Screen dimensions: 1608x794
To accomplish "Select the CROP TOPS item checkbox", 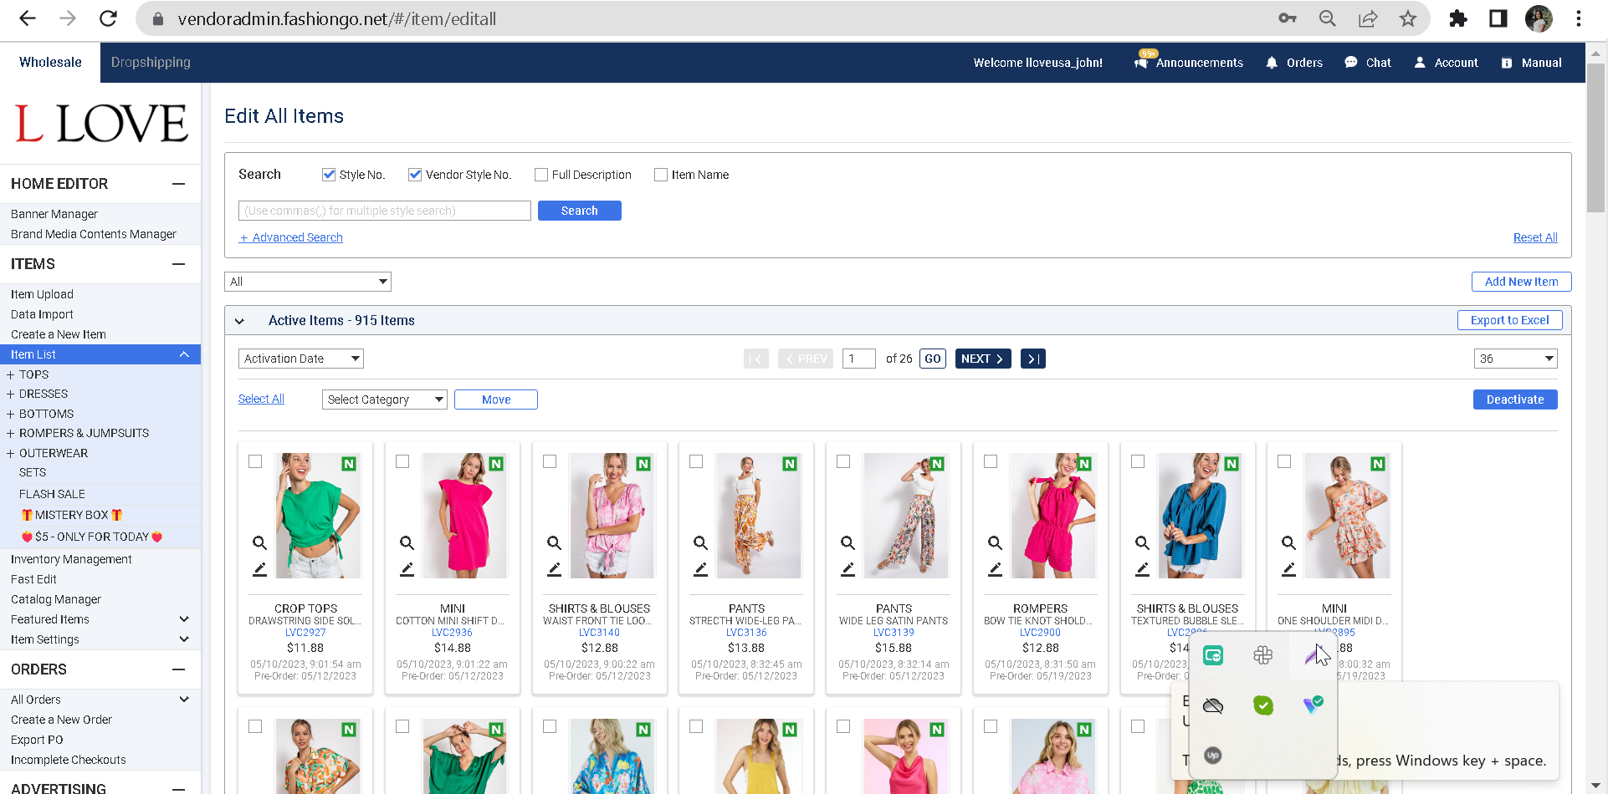I will 255,461.
